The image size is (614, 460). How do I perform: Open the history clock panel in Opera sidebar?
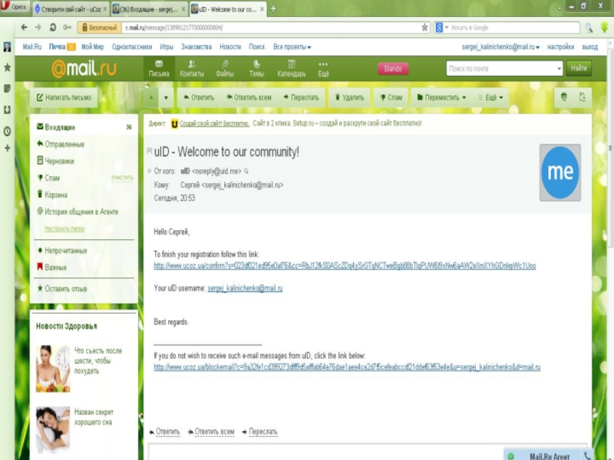[x=7, y=131]
